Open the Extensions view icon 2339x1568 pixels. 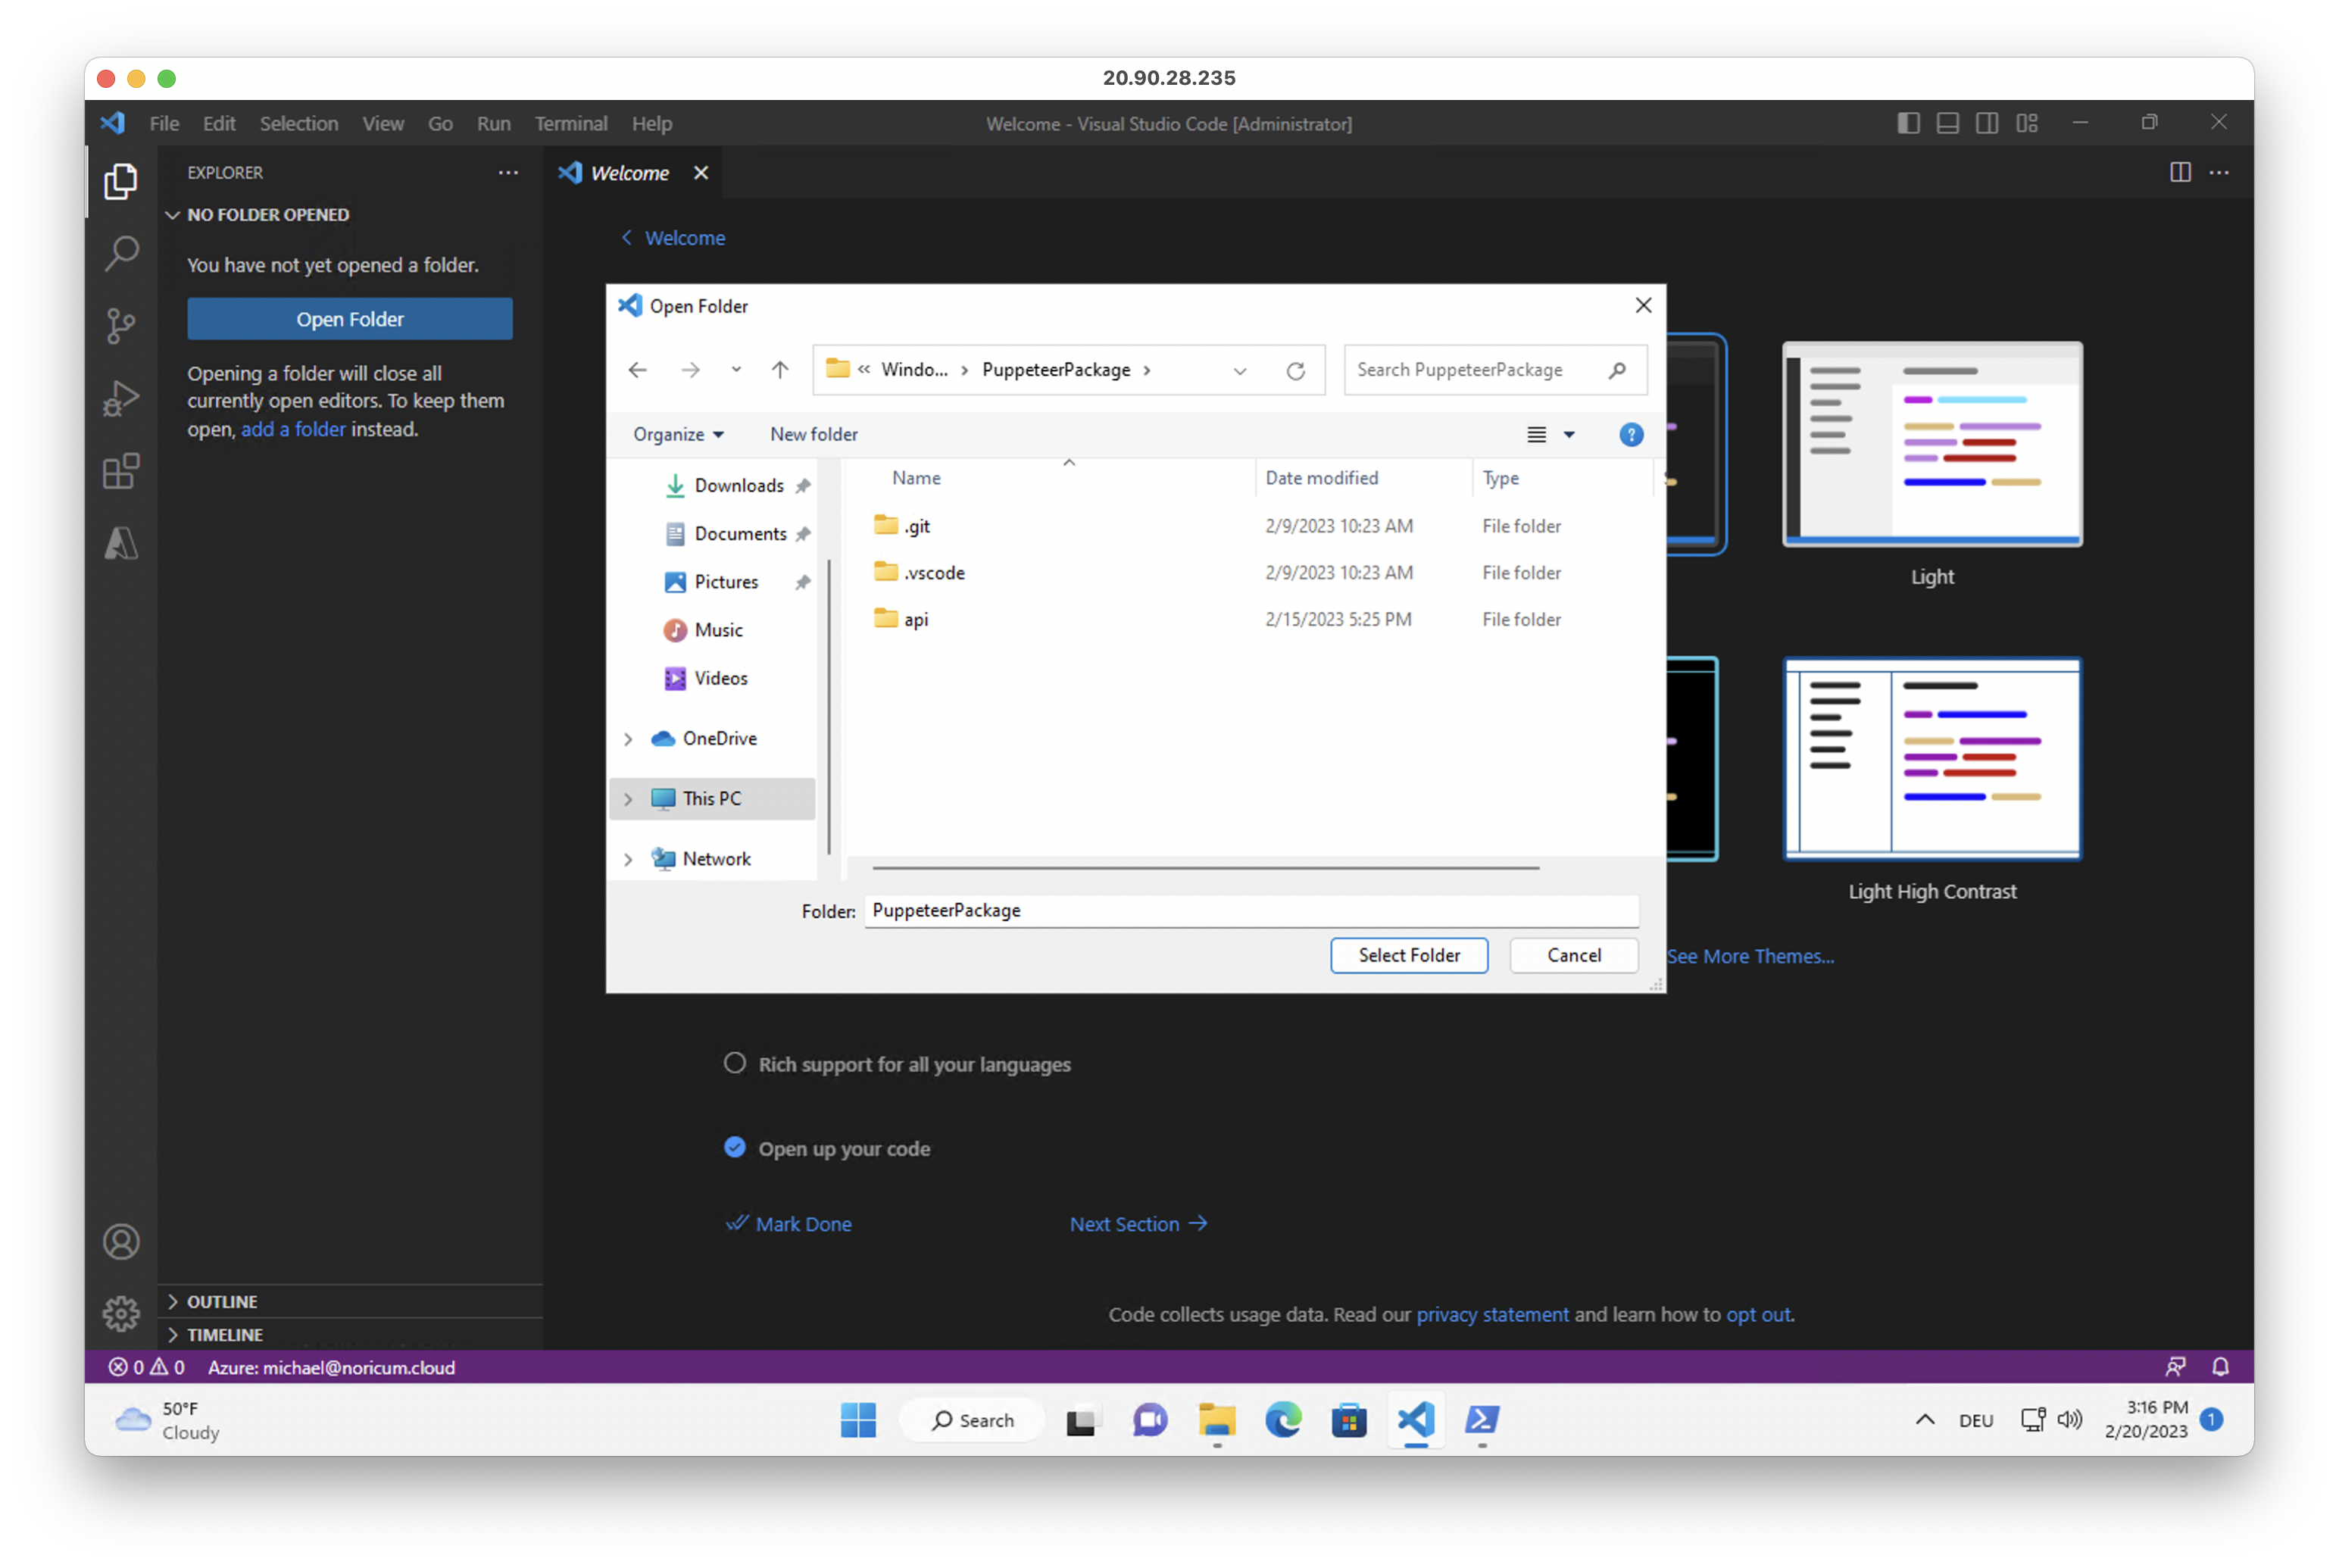click(x=121, y=471)
